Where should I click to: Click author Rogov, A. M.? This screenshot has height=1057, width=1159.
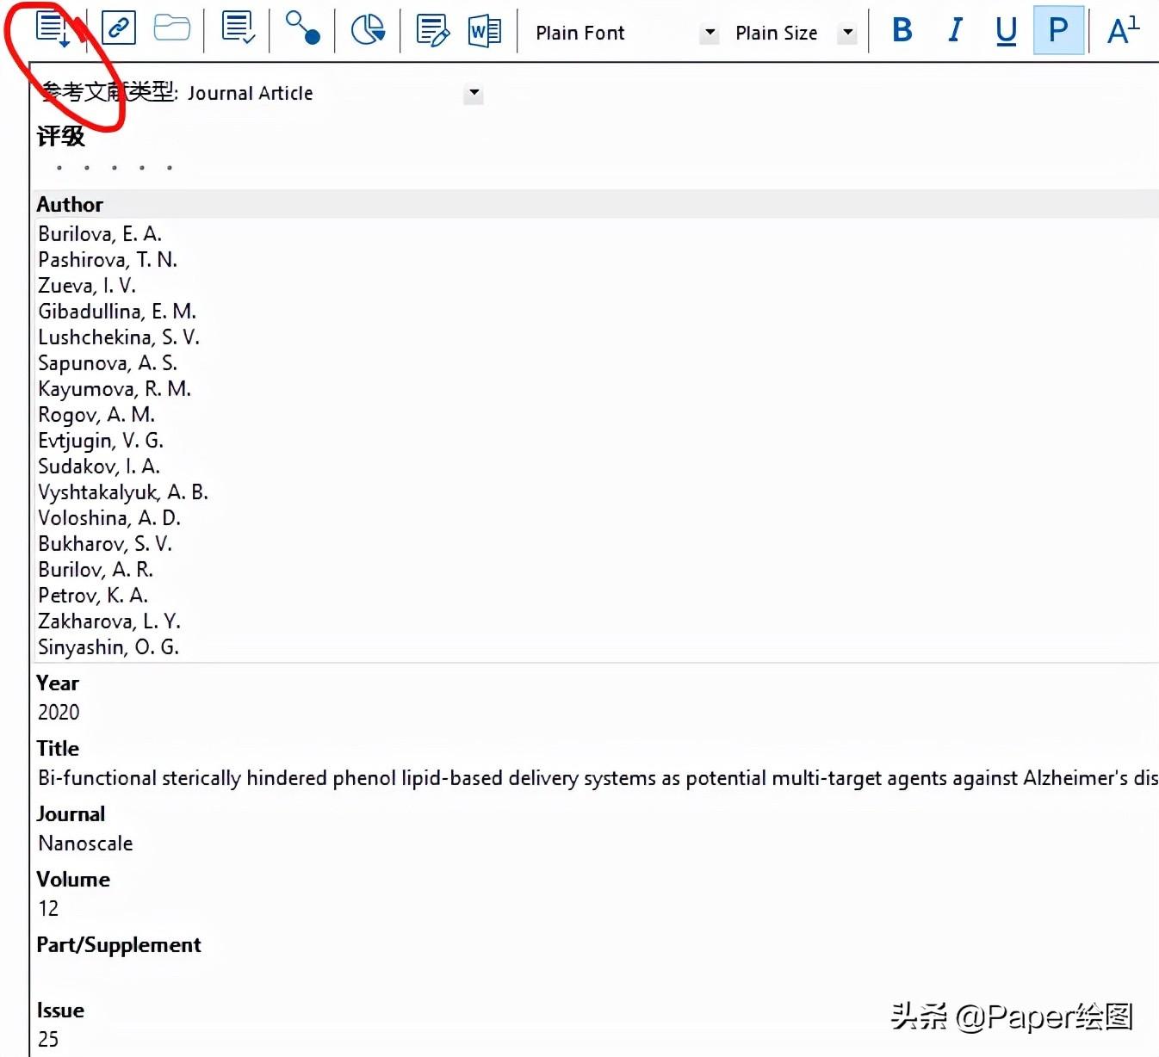pyautogui.click(x=96, y=415)
